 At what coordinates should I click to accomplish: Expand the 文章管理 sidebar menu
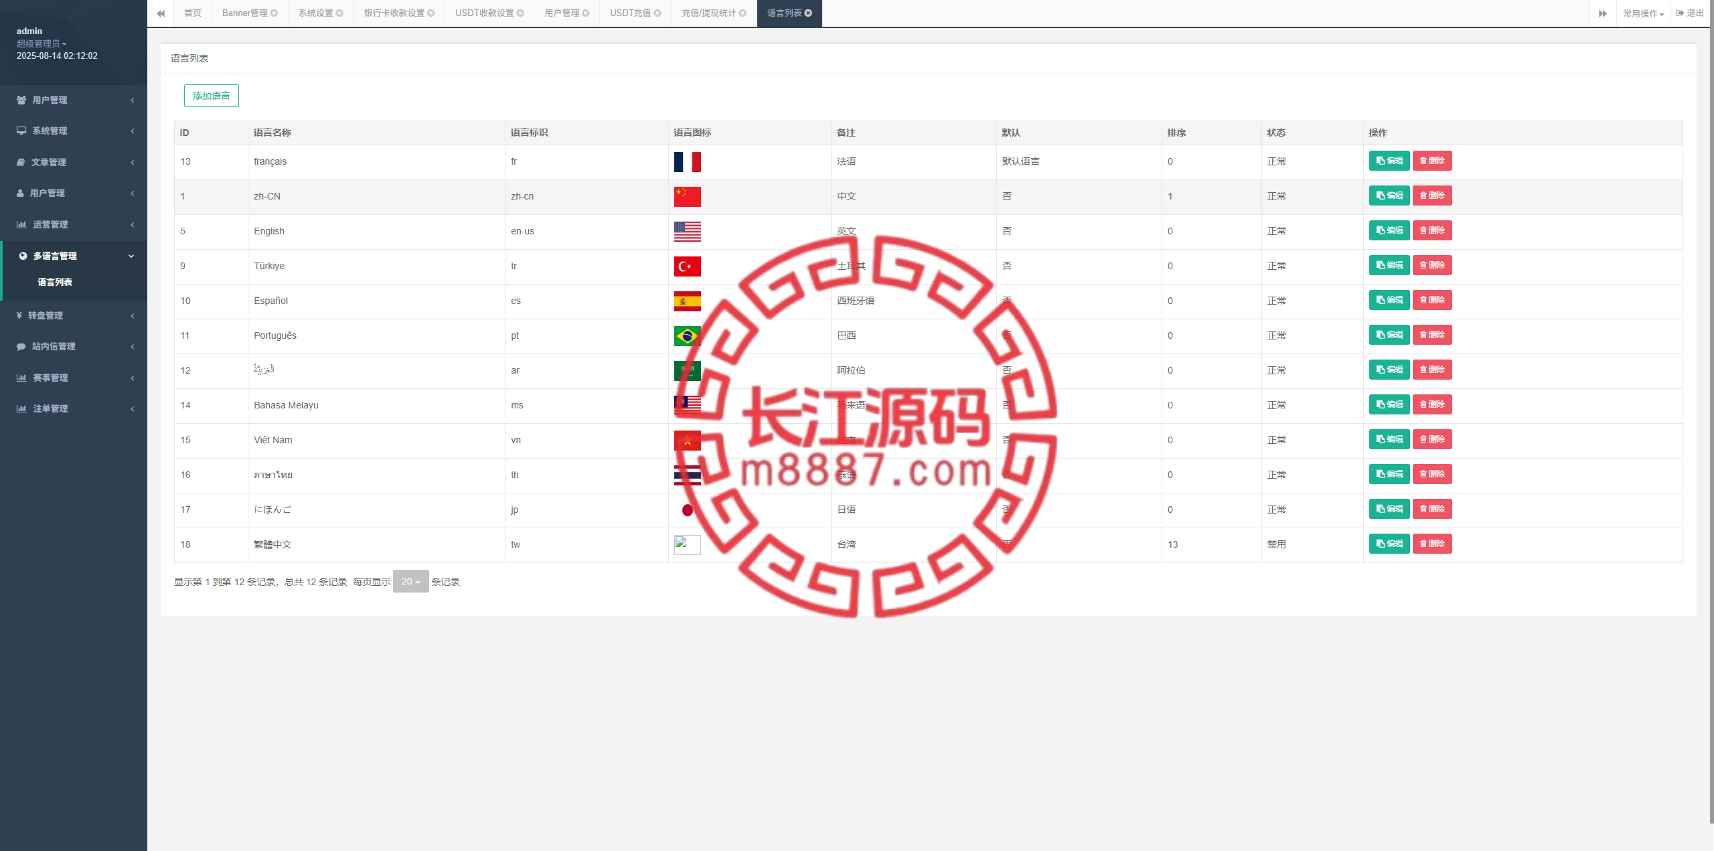(74, 162)
